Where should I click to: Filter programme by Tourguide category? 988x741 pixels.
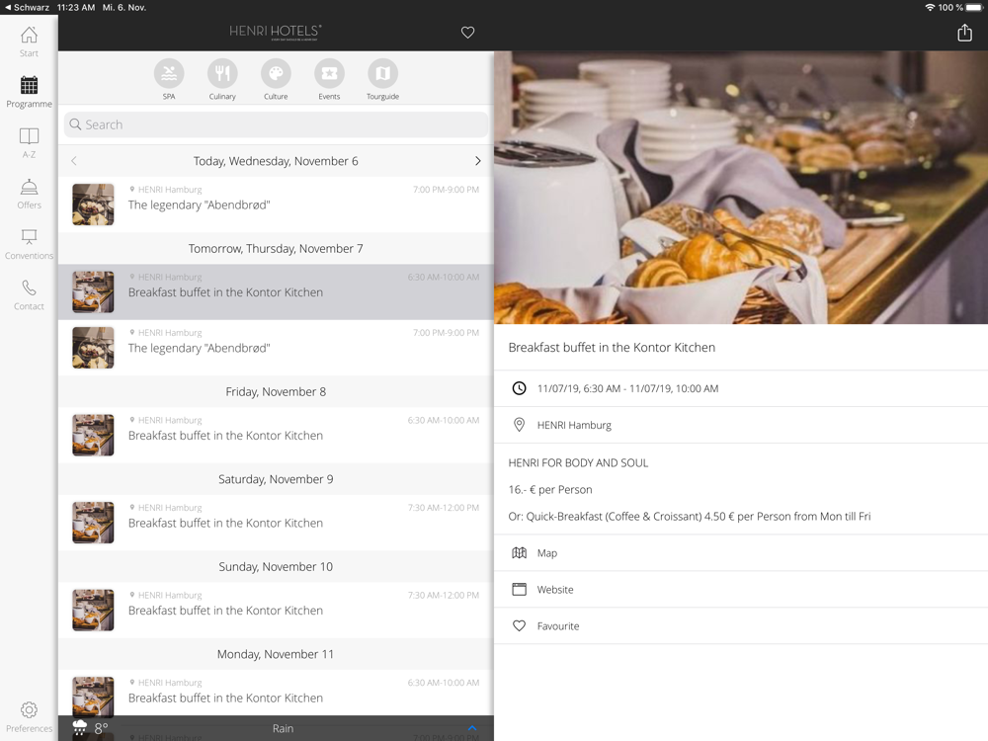(x=382, y=79)
